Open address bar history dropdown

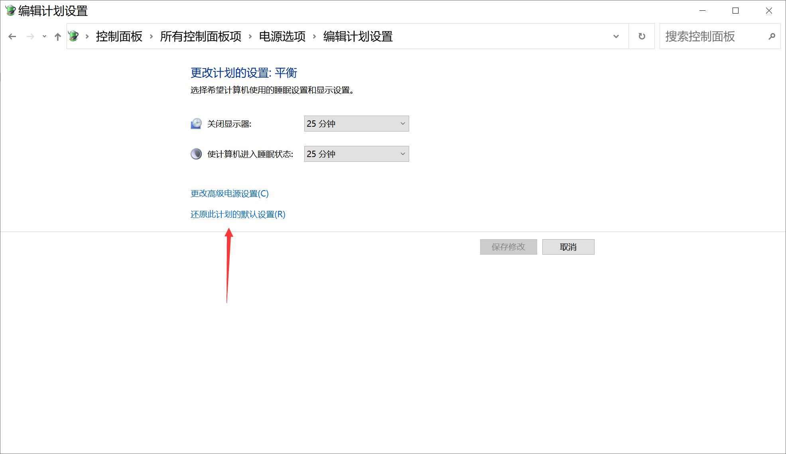[616, 37]
